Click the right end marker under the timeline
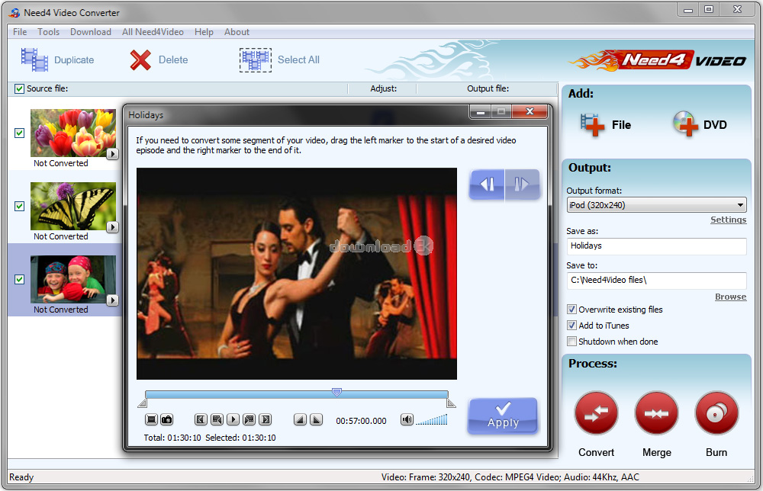The height and width of the screenshot is (491, 763). click(451, 403)
